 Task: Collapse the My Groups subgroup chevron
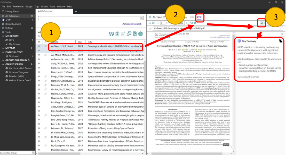coord(7,44)
